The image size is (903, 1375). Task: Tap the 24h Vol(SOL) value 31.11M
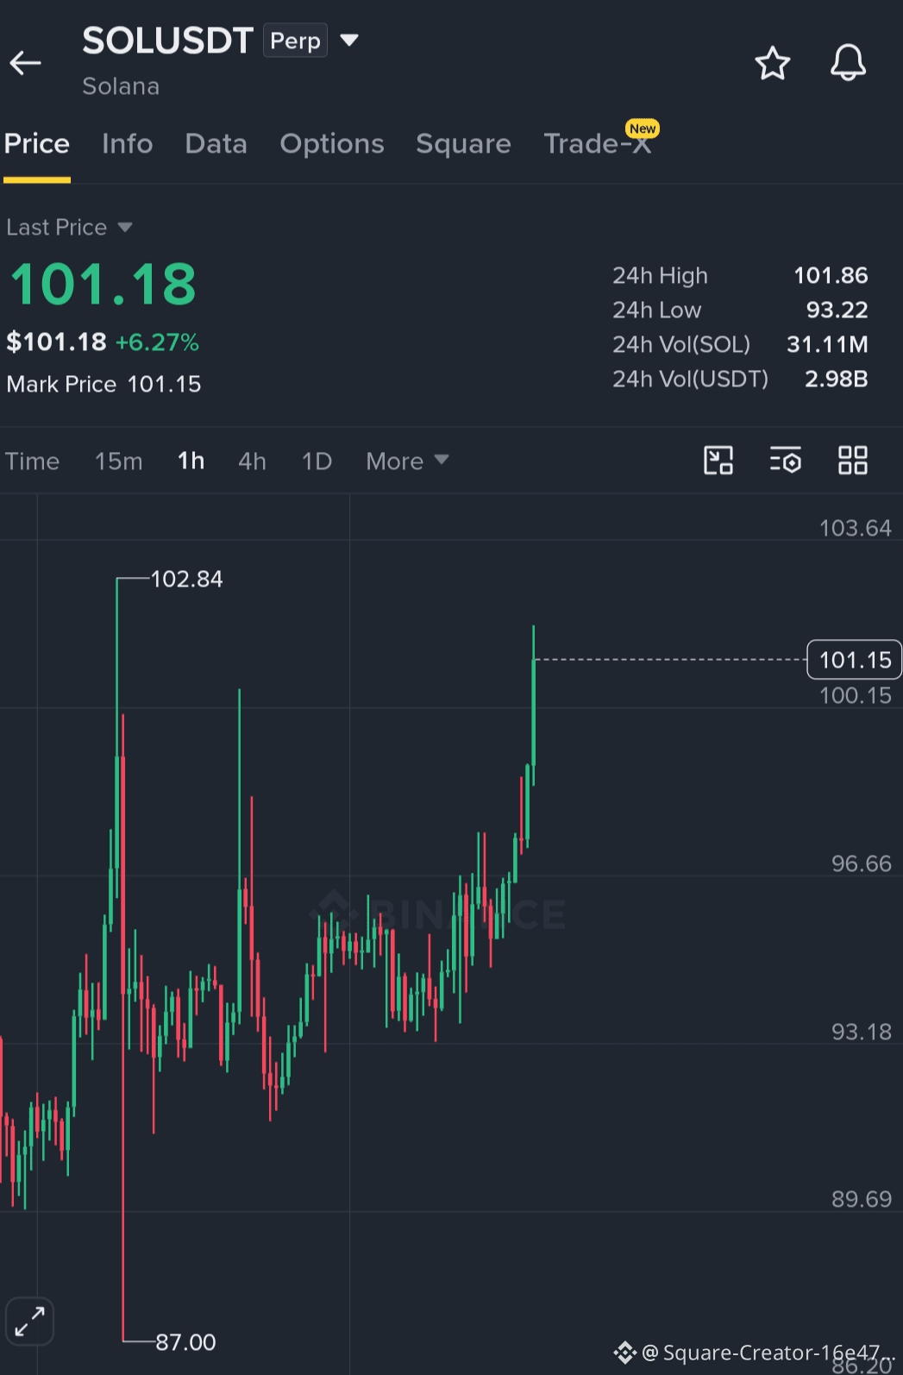(827, 345)
